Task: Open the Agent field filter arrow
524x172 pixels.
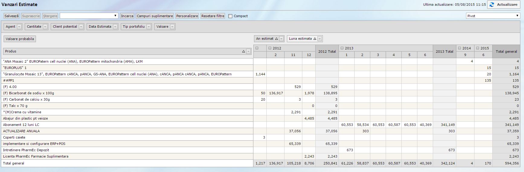Action: click(x=19, y=27)
